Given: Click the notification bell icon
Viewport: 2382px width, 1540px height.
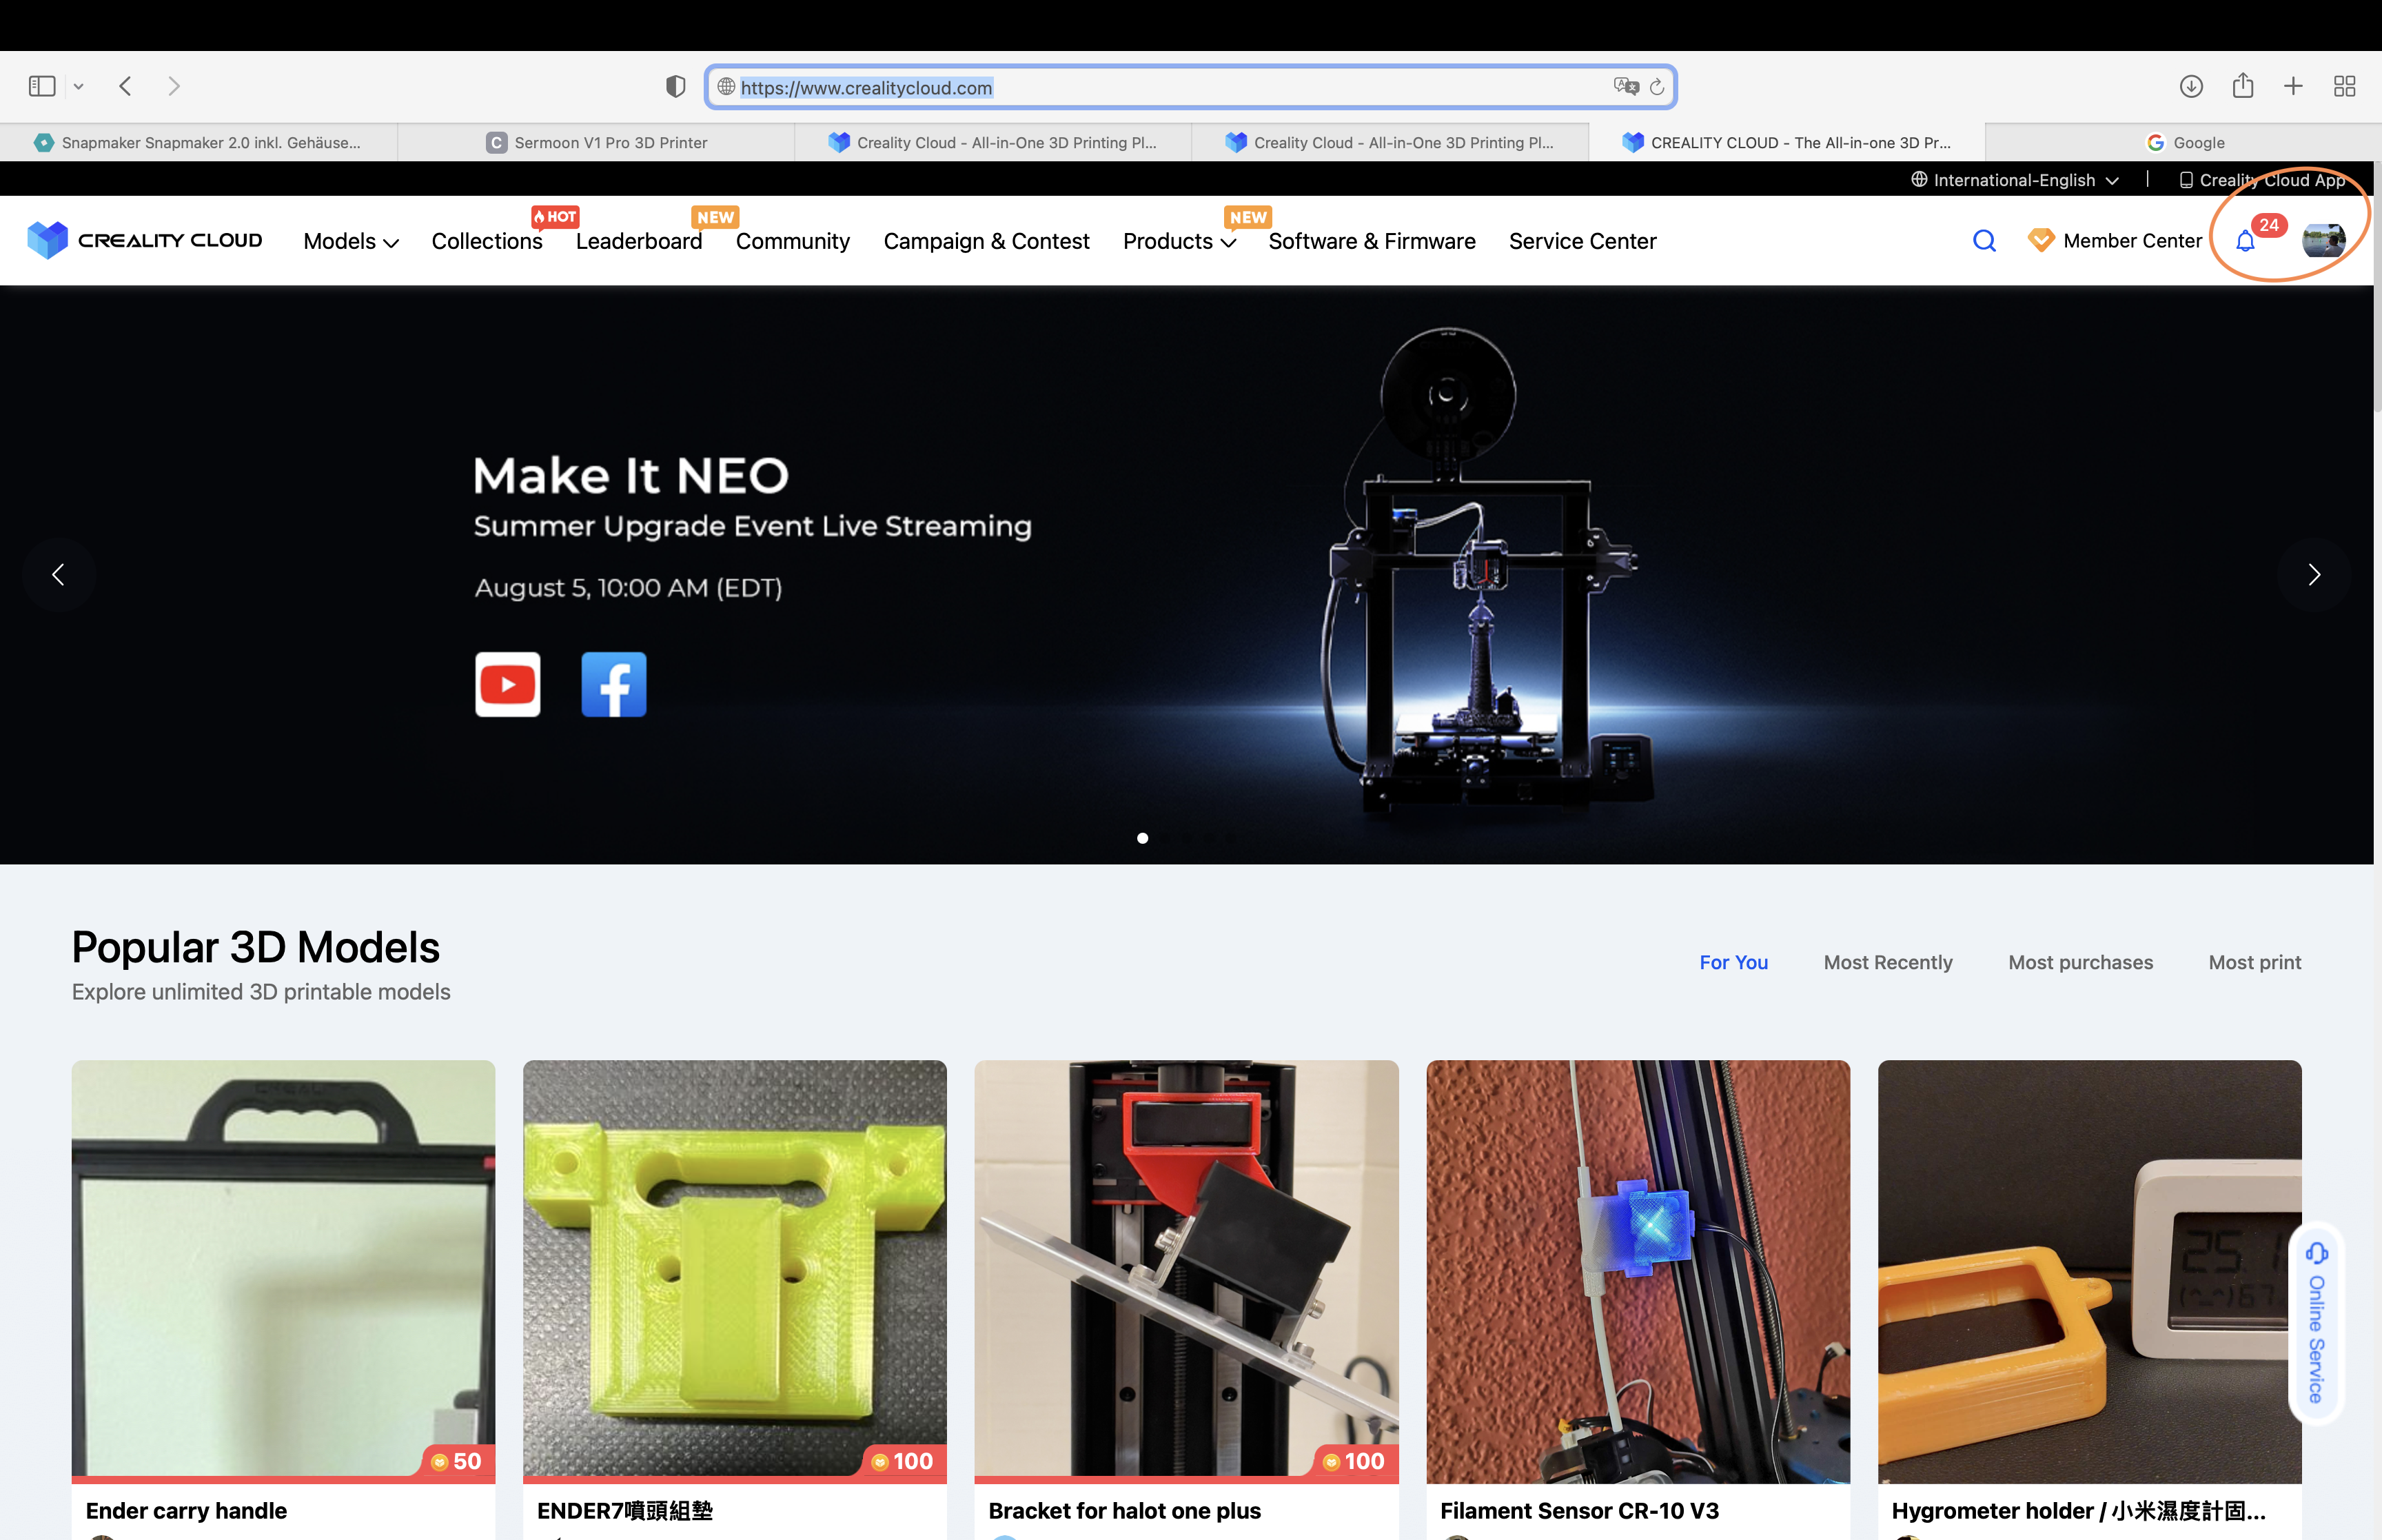Looking at the screenshot, I should 2245,241.
